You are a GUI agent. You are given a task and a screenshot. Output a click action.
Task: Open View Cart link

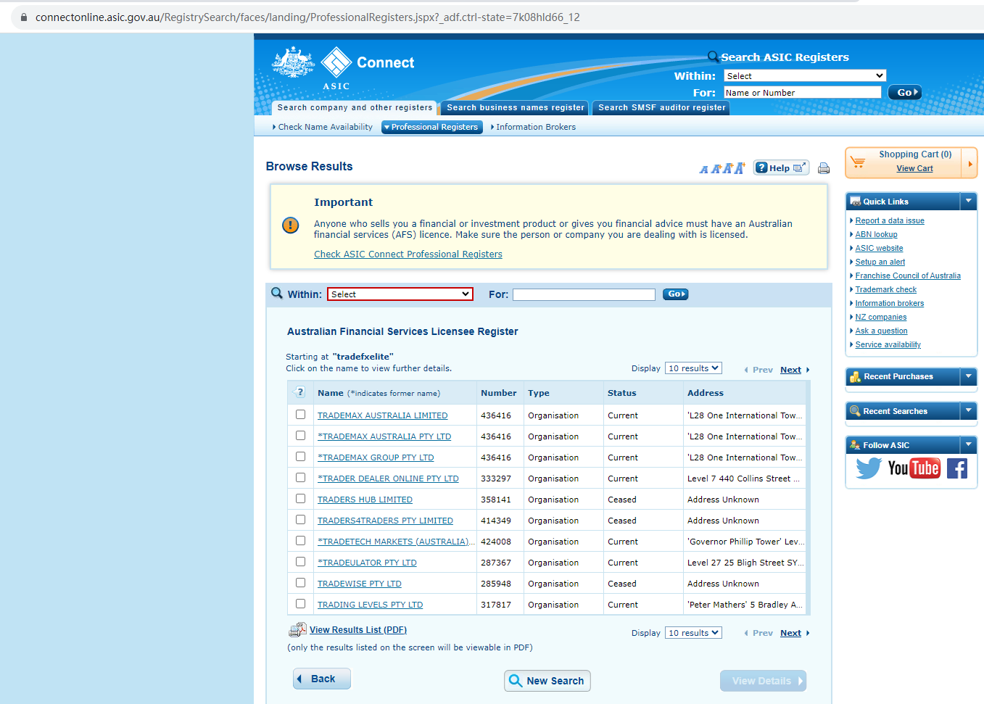pyautogui.click(x=914, y=168)
